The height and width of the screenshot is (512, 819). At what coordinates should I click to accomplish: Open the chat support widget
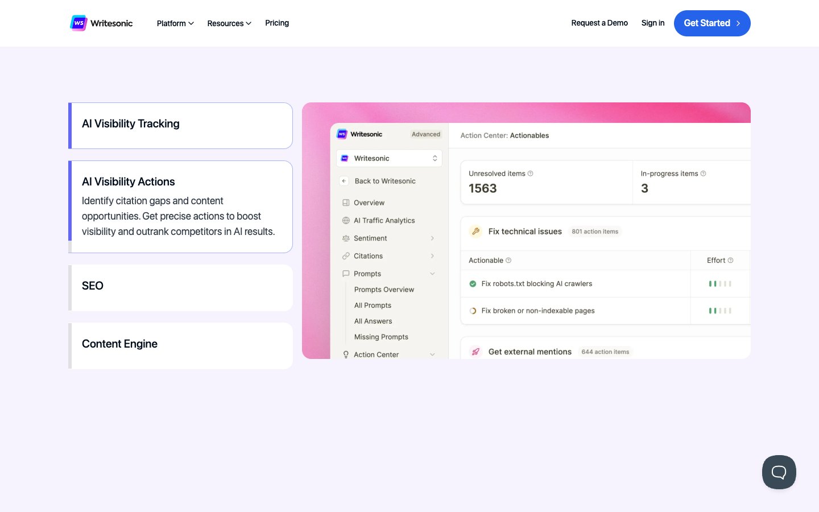(779, 472)
